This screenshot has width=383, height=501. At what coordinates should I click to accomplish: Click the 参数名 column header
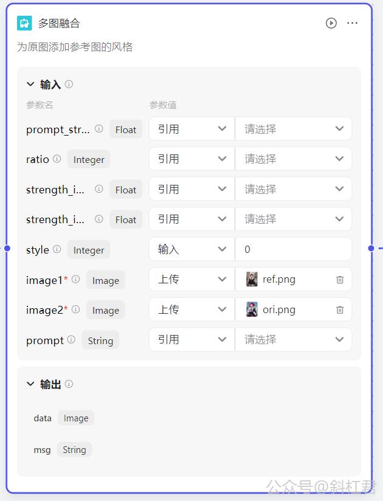[x=39, y=105]
